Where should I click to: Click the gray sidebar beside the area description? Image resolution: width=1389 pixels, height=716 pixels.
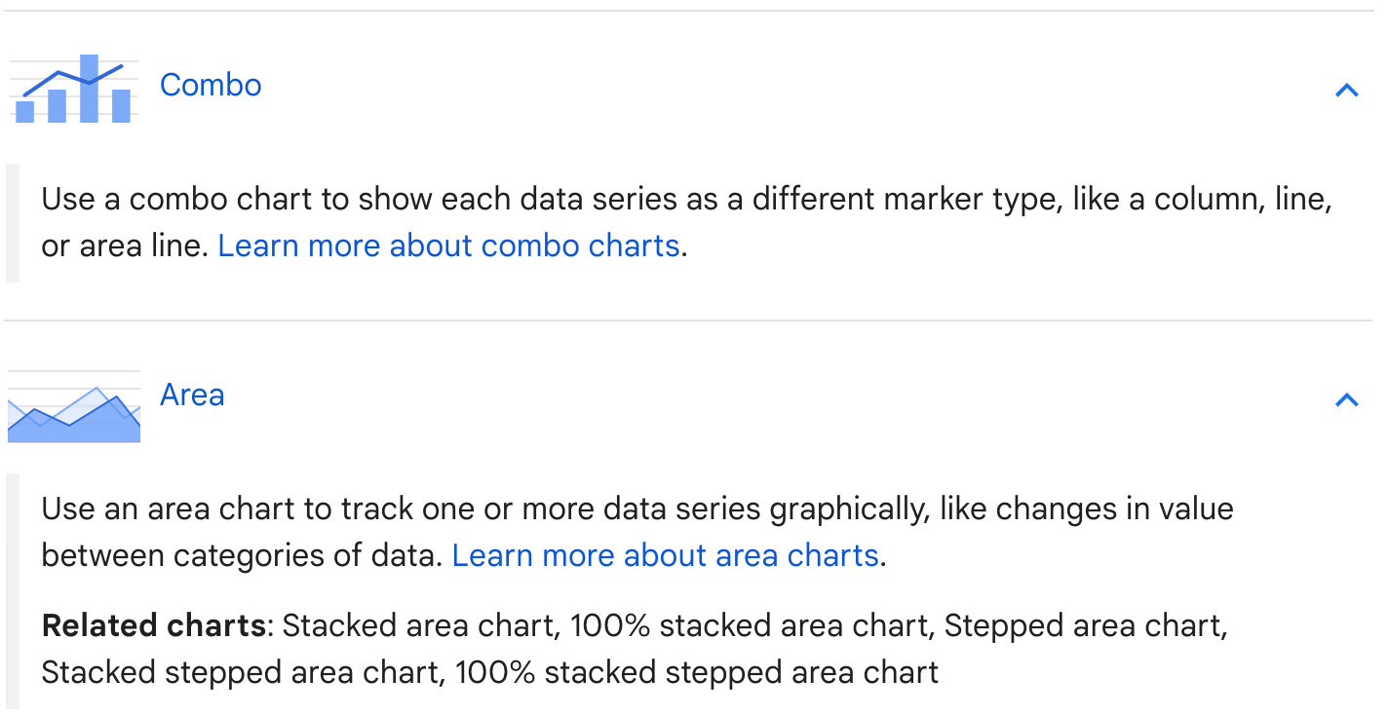click(x=13, y=591)
